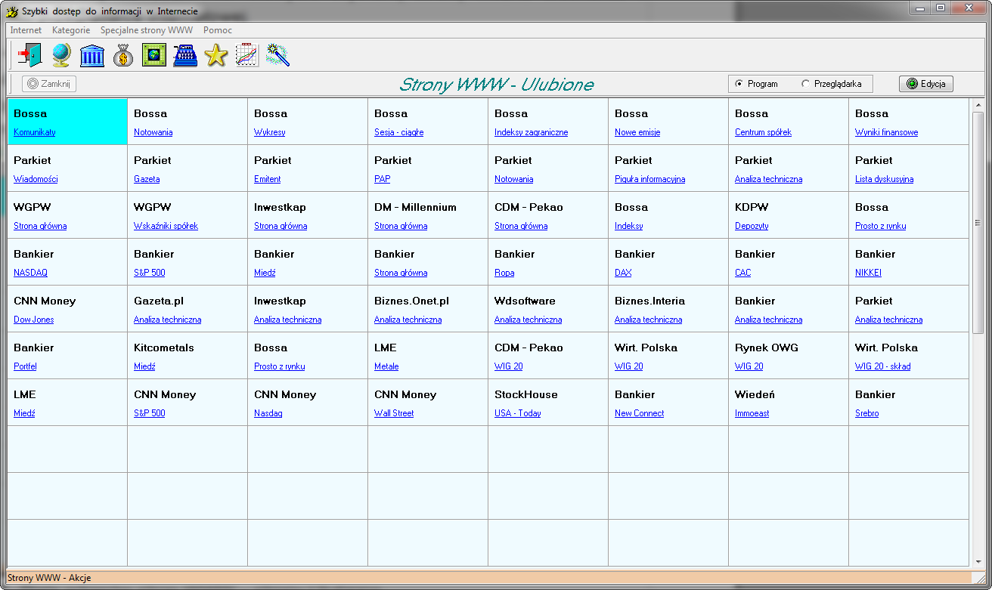Open Gazeta.pl Analiza techniczna link
Screen dimensions: 992x590
click(x=167, y=320)
